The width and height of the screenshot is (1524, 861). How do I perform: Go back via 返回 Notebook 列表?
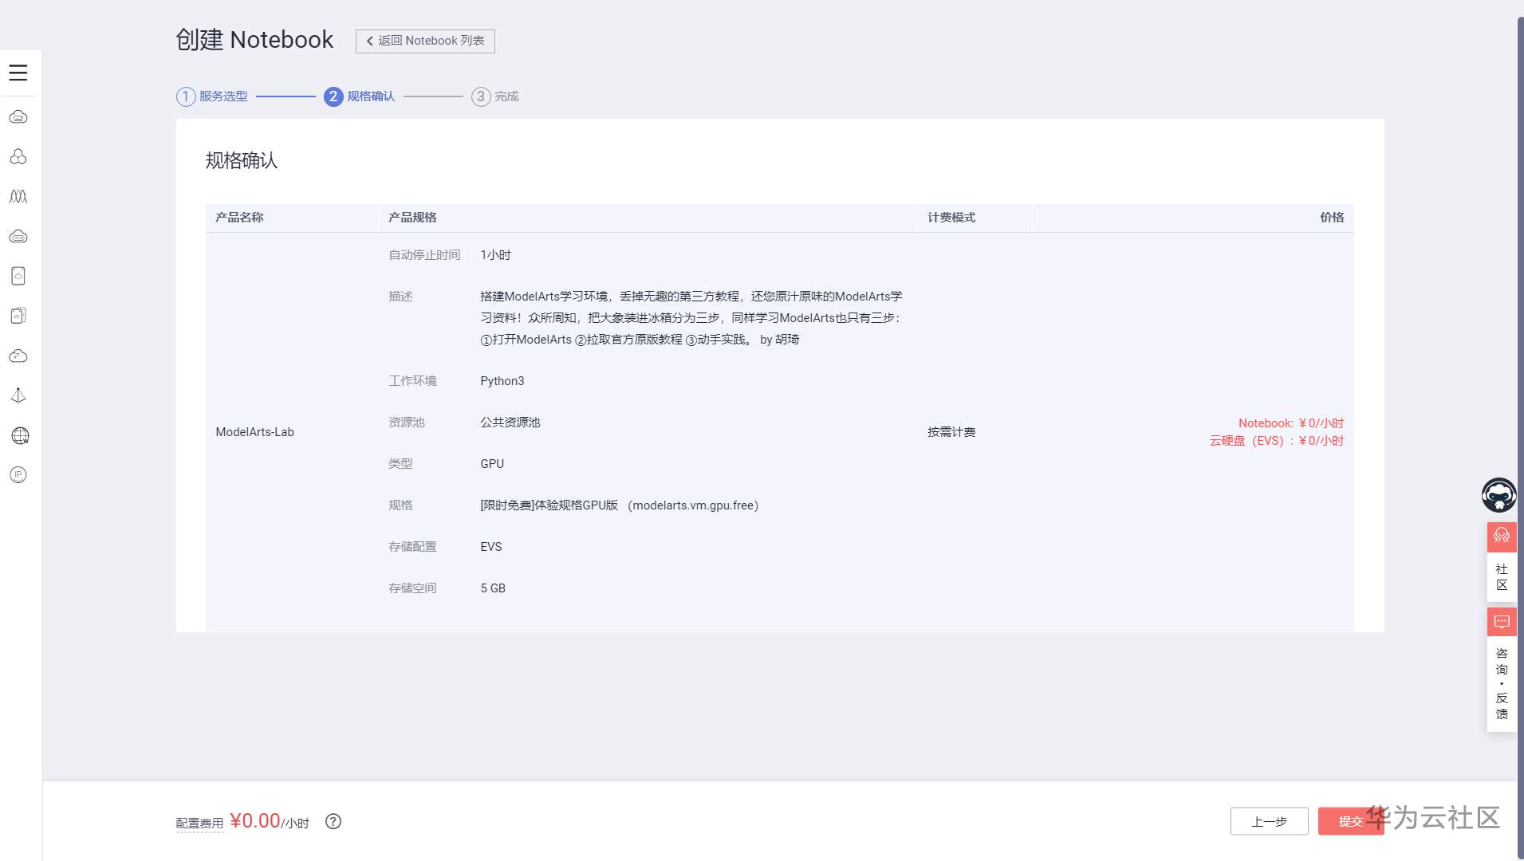click(x=425, y=41)
